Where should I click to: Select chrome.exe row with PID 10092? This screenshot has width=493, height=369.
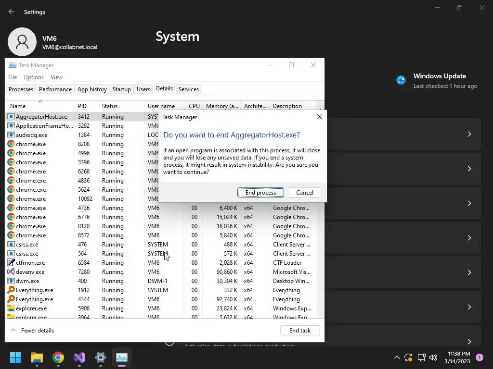pyautogui.click(x=82, y=198)
